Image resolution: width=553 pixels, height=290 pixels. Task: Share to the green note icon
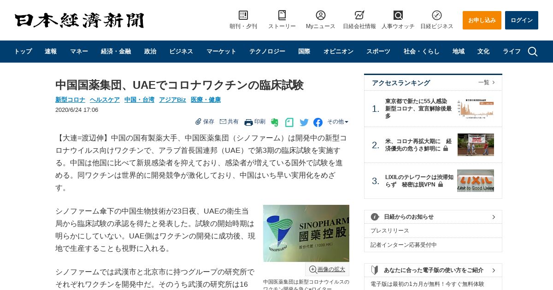tap(289, 122)
